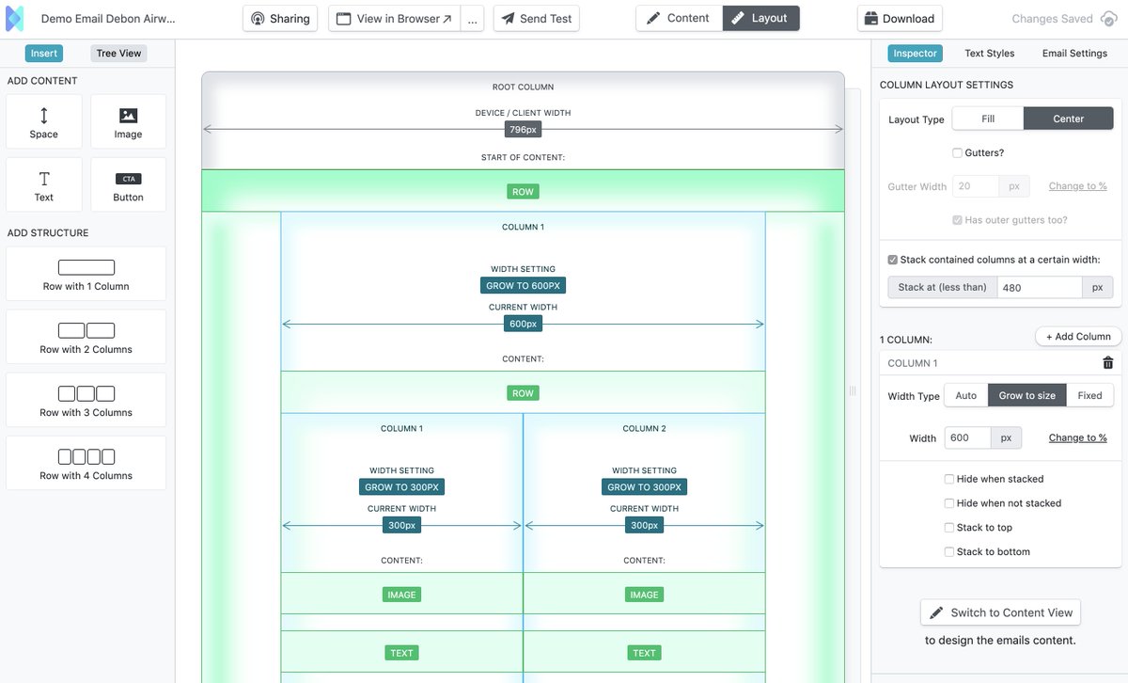Switch to Layout mode in top toolbar

pyautogui.click(x=760, y=18)
